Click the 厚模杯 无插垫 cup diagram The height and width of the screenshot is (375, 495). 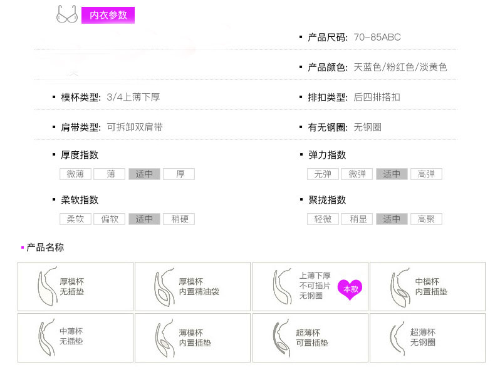[45, 286]
